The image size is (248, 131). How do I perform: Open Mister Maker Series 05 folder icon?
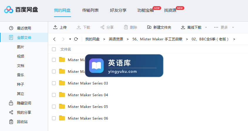[x=62, y=106]
